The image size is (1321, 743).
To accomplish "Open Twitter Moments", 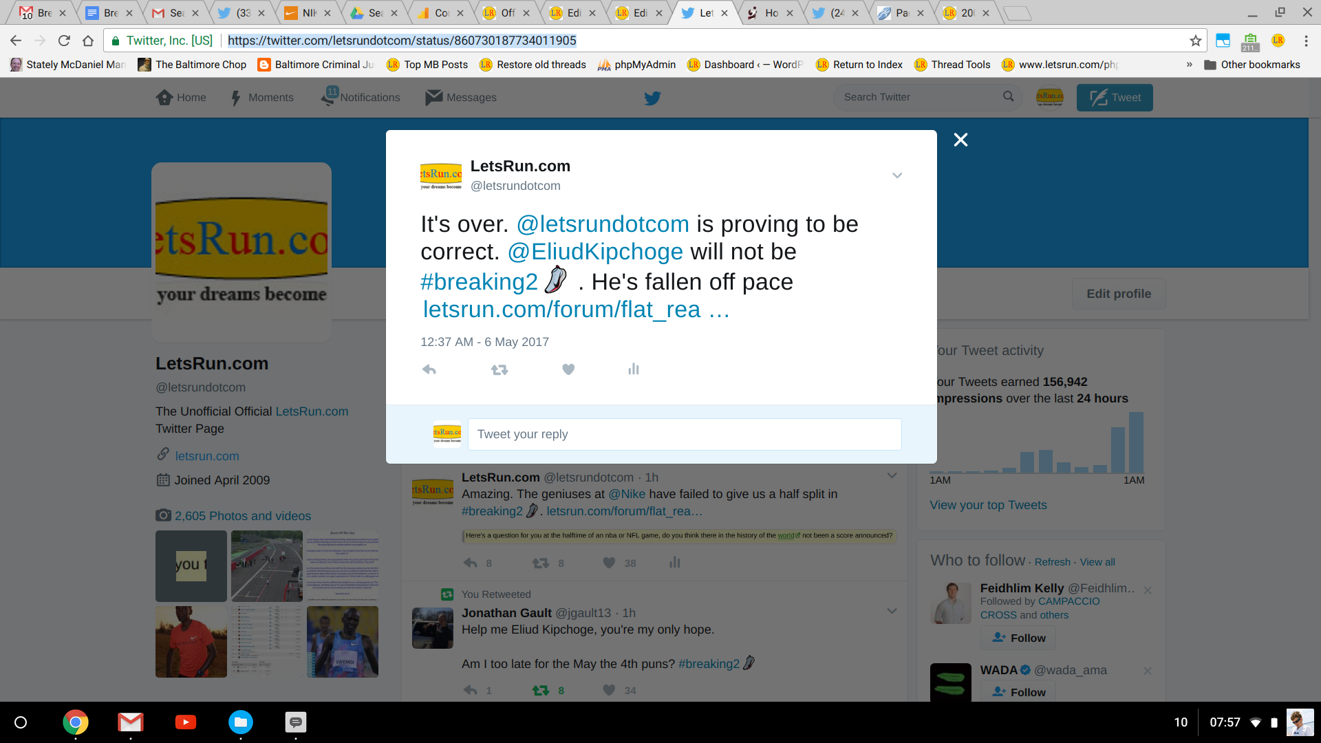I will (x=262, y=98).
